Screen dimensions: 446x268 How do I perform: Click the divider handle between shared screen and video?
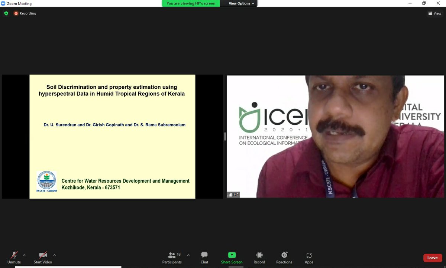[x=225, y=137]
